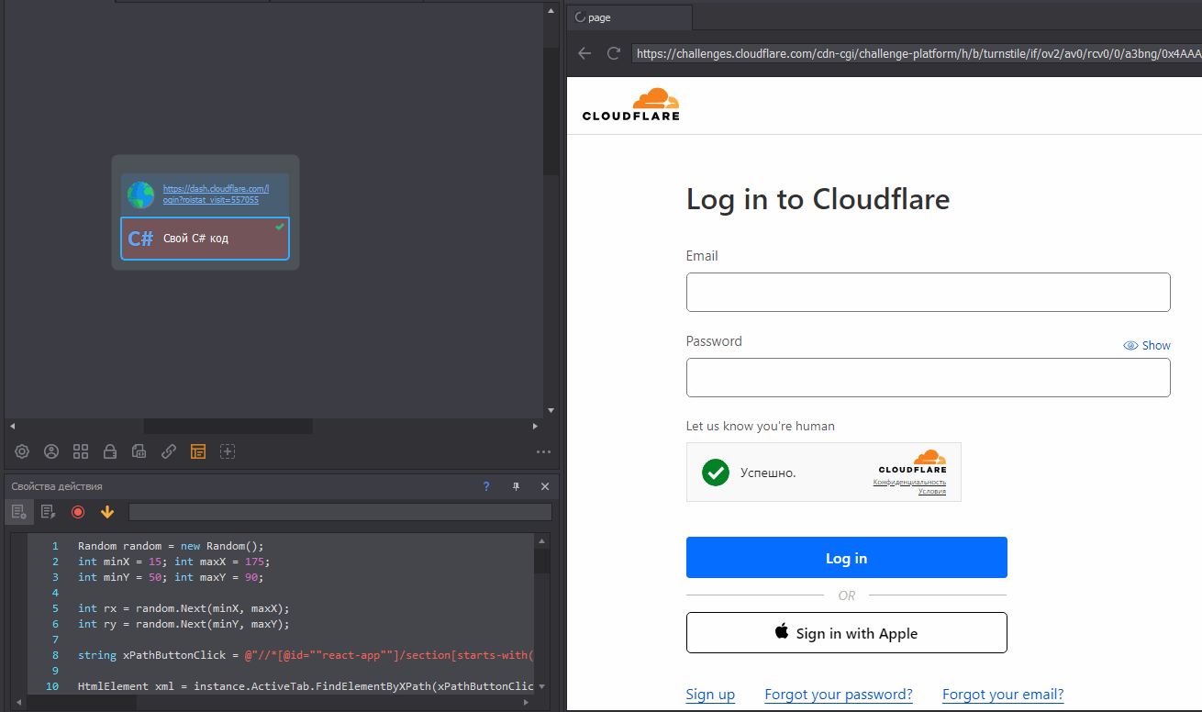Select the 'Свой C# код' action block
The width and height of the screenshot is (1202, 712).
tap(205, 239)
